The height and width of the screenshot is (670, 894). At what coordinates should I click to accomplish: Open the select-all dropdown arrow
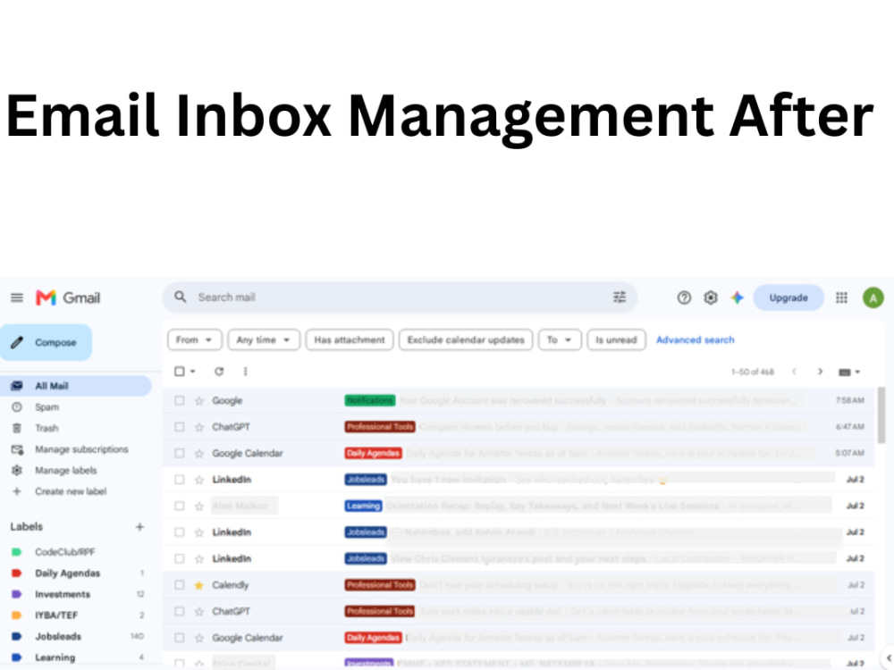tap(193, 372)
